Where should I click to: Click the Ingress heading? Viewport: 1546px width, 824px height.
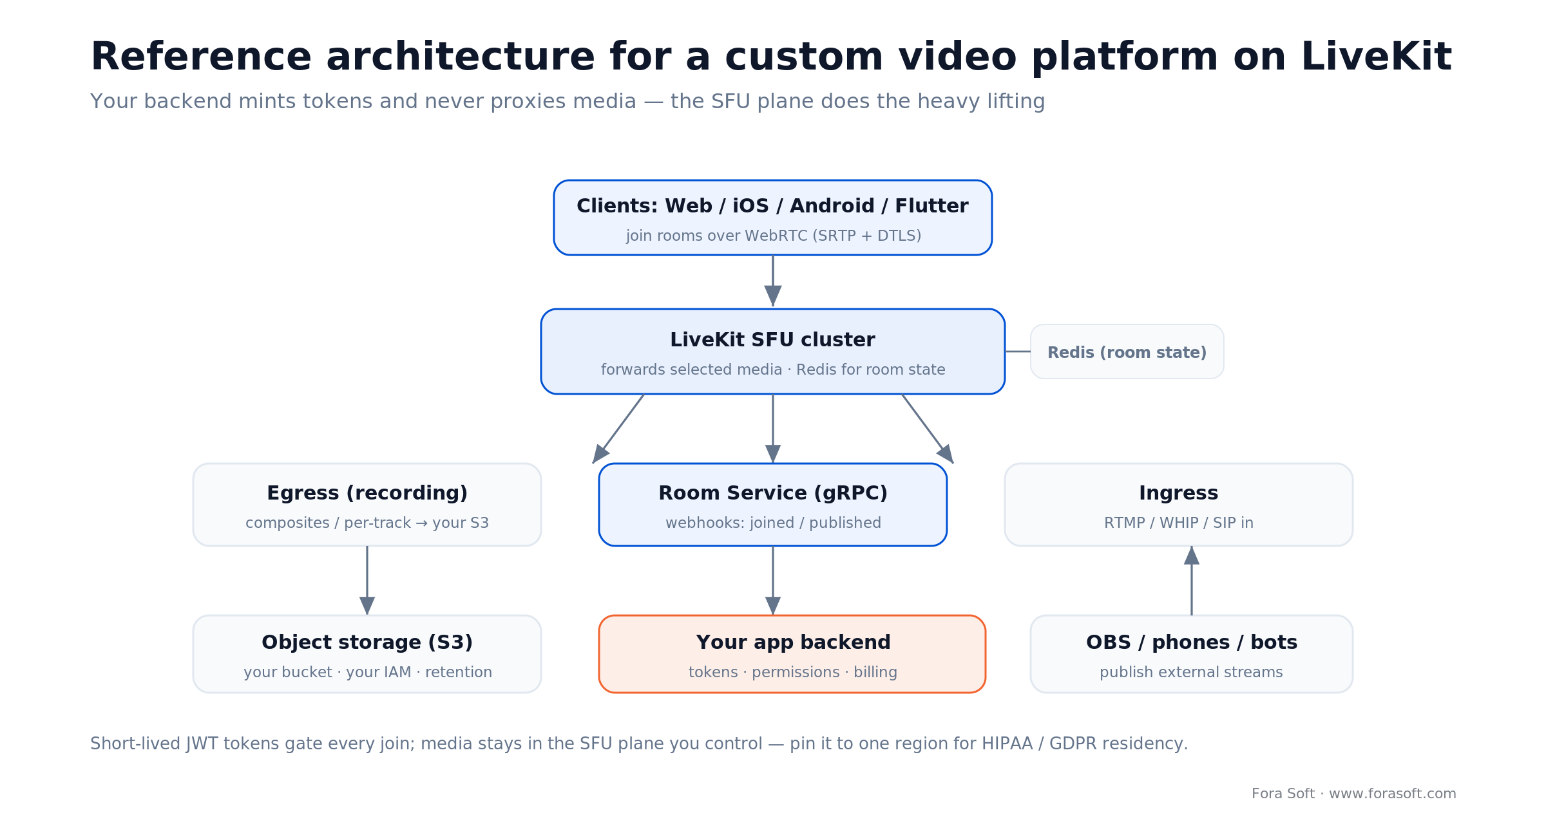tap(1179, 493)
